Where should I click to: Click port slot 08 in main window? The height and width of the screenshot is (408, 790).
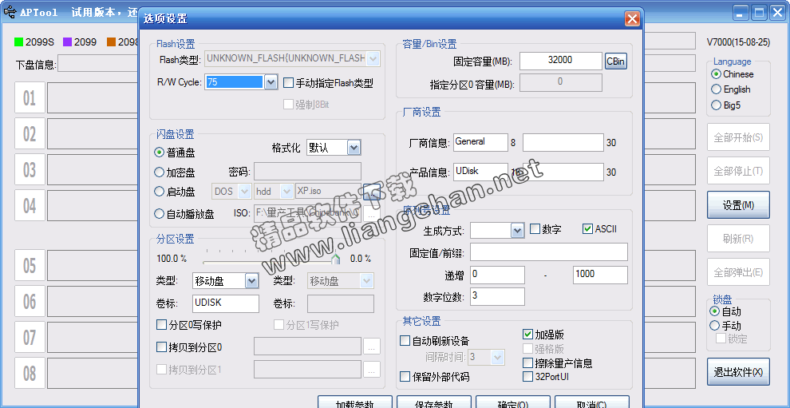30,373
